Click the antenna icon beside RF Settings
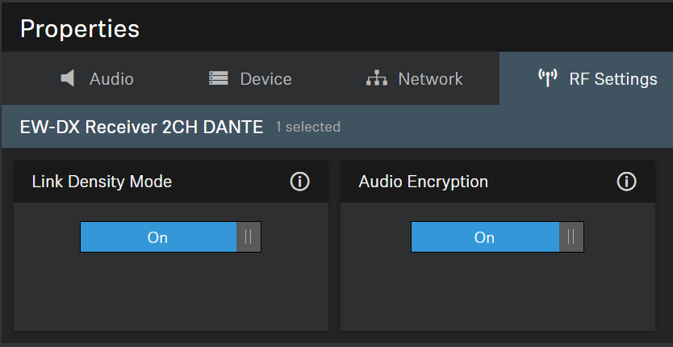673x347 pixels. pyautogui.click(x=548, y=78)
